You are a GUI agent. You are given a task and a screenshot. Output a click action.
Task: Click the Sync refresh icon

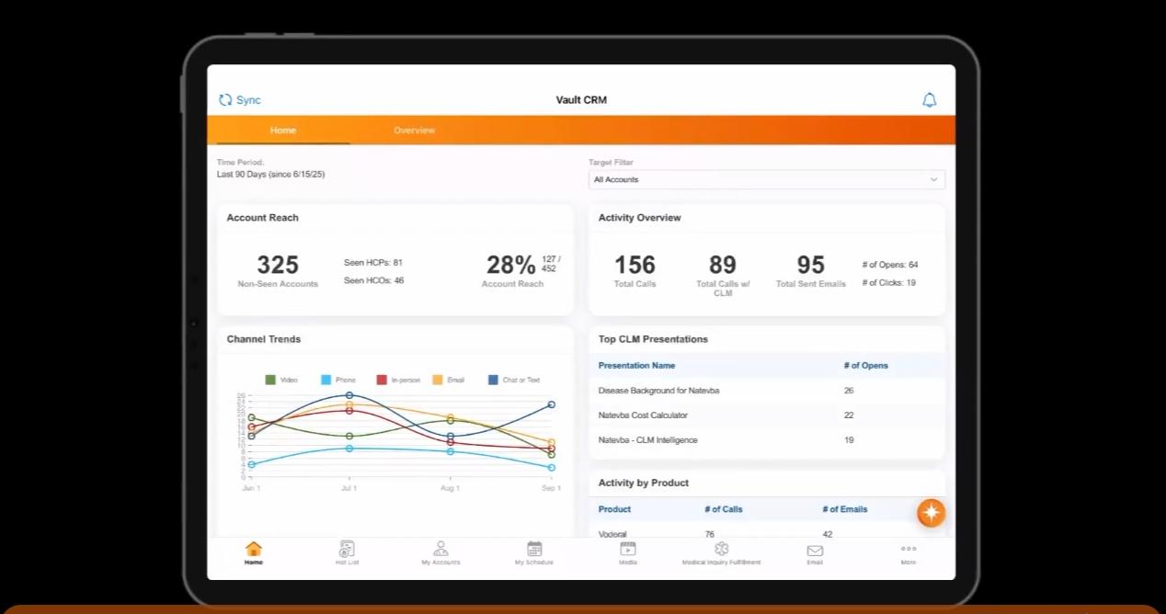point(225,100)
